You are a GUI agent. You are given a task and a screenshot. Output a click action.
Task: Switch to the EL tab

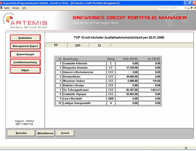coord(100,45)
